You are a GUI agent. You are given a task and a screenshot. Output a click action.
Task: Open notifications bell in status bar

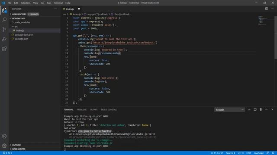click(273, 153)
